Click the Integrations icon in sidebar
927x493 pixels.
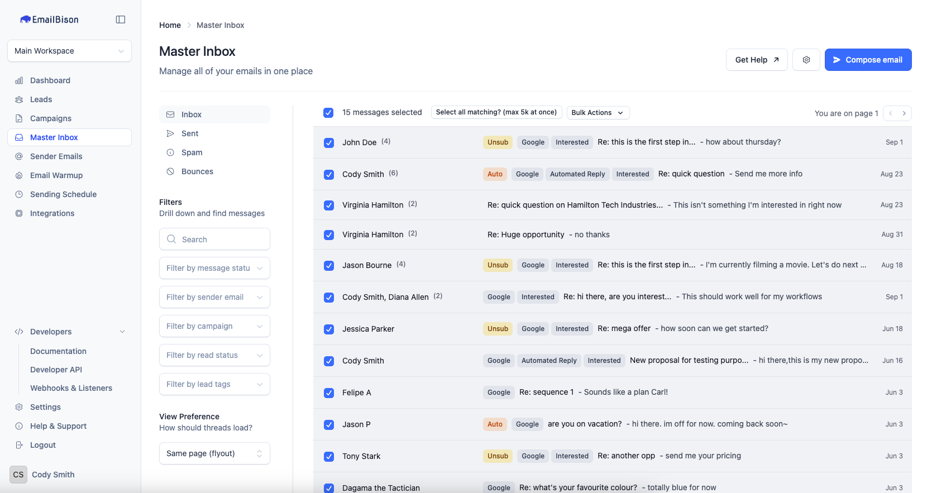click(x=19, y=213)
